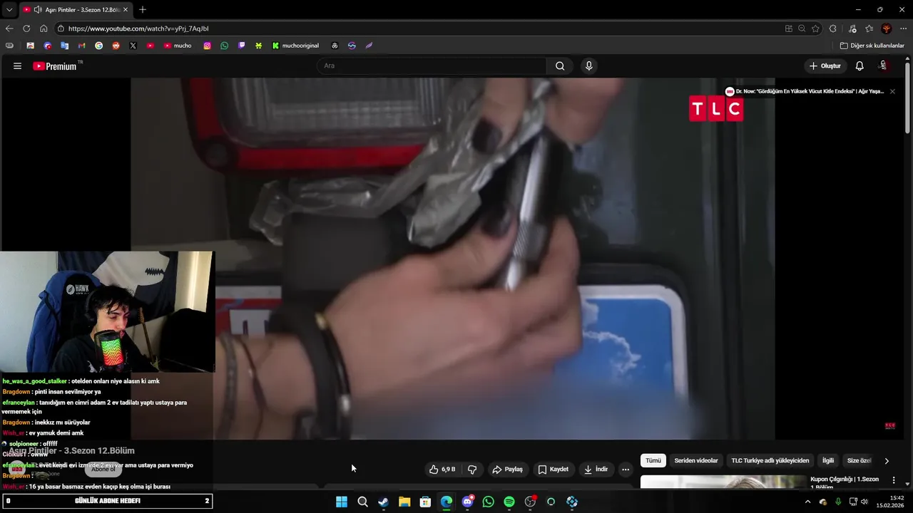Open Google Translate bookmark in favorites bar
The width and height of the screenshot is (913, 513).
[x=64, y=46]
